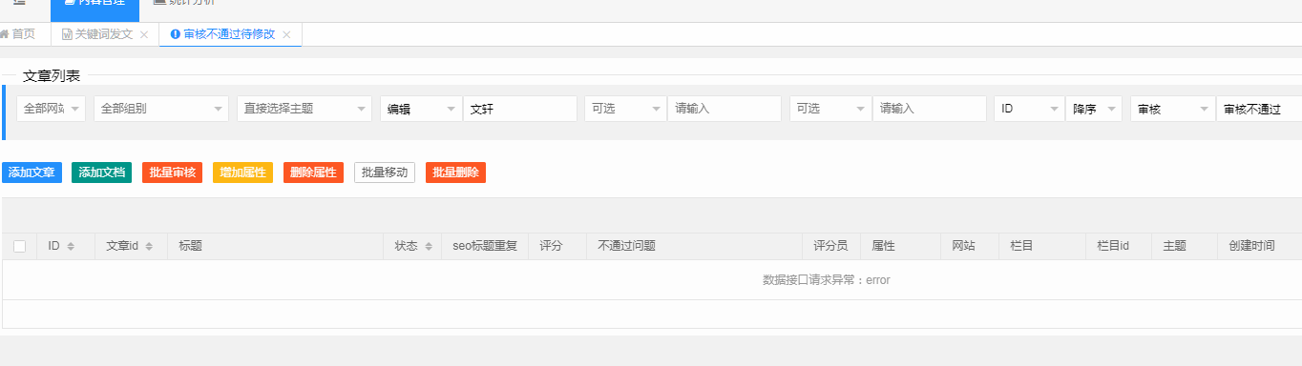
Task: Sort the table by the ID column
Action: [71, 246]
